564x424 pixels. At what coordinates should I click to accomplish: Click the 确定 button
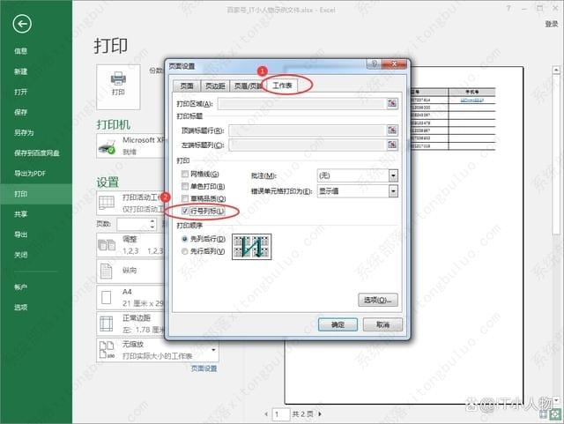(338, 324)
